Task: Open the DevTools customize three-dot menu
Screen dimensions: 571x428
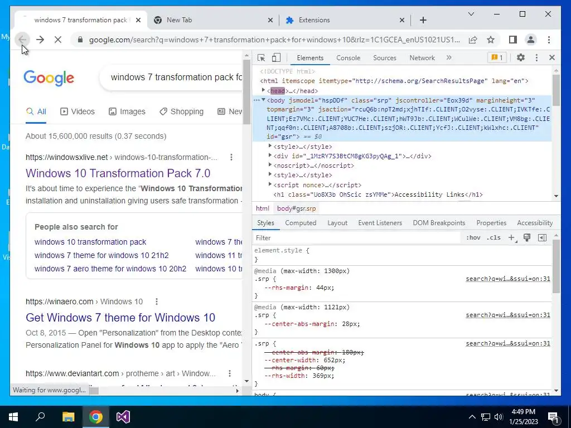Action: click(x=536, y=57)
